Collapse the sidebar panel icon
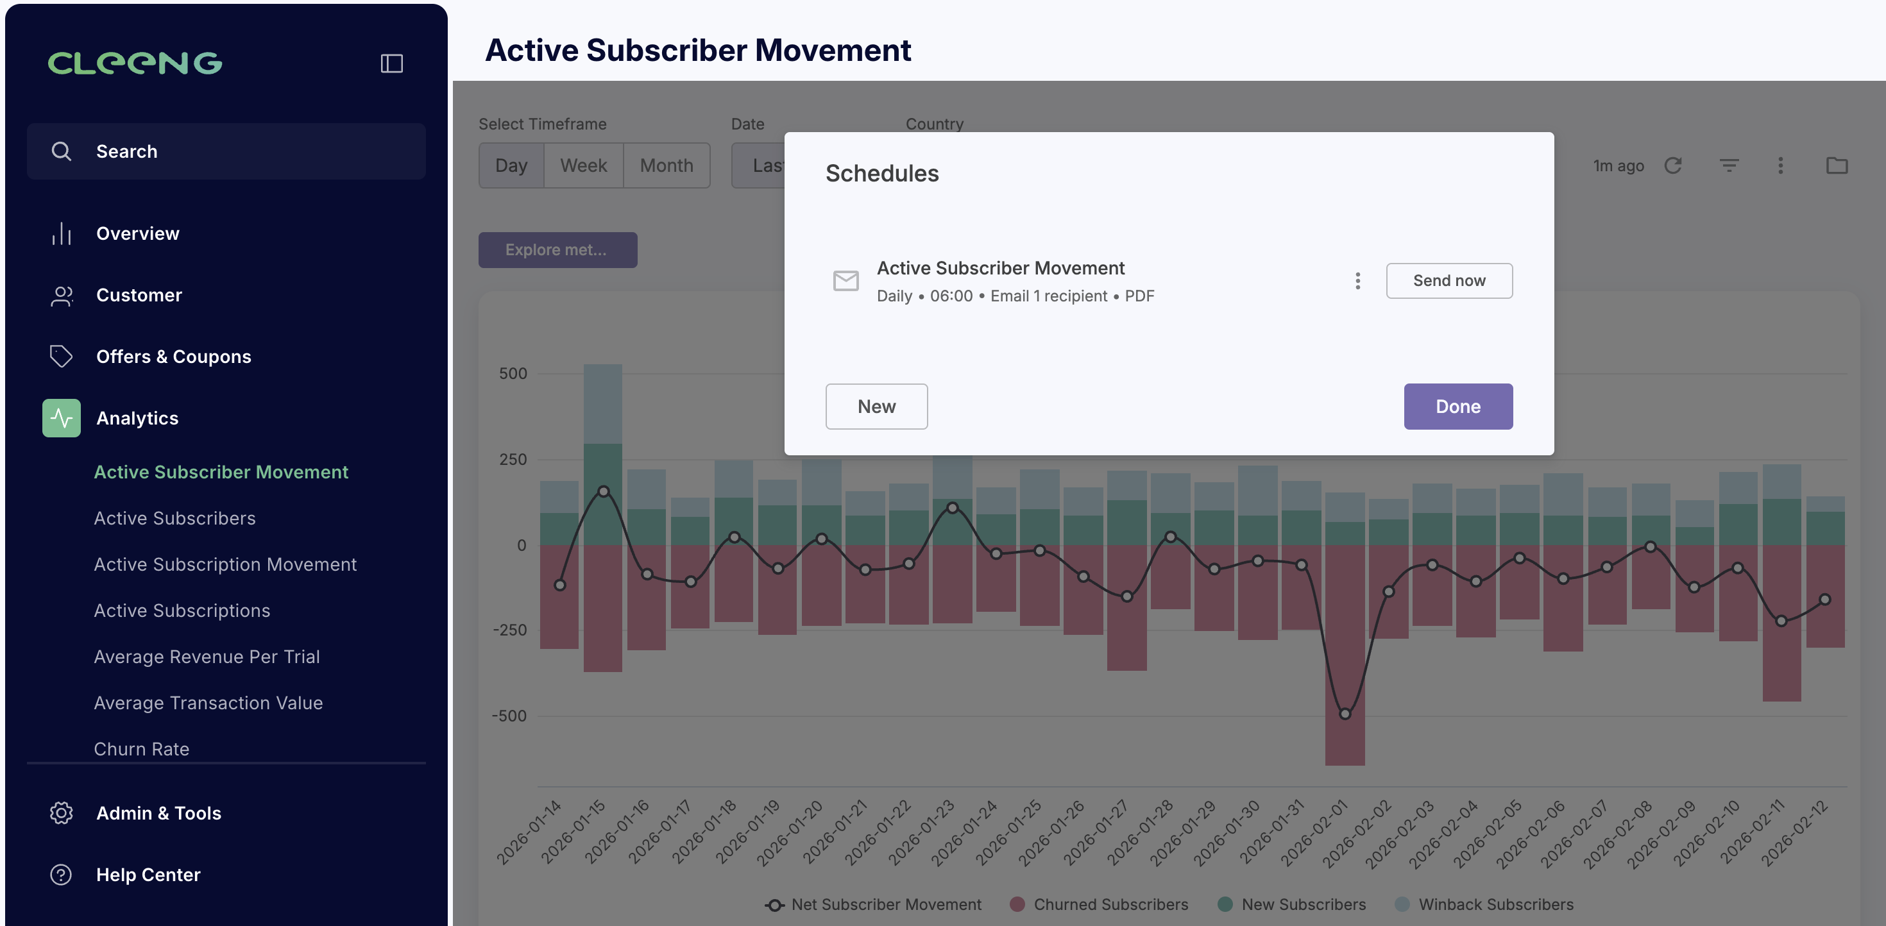 click(x=392, y=63)
